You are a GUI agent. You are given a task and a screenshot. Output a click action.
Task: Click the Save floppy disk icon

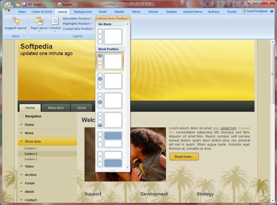point(24,5)
